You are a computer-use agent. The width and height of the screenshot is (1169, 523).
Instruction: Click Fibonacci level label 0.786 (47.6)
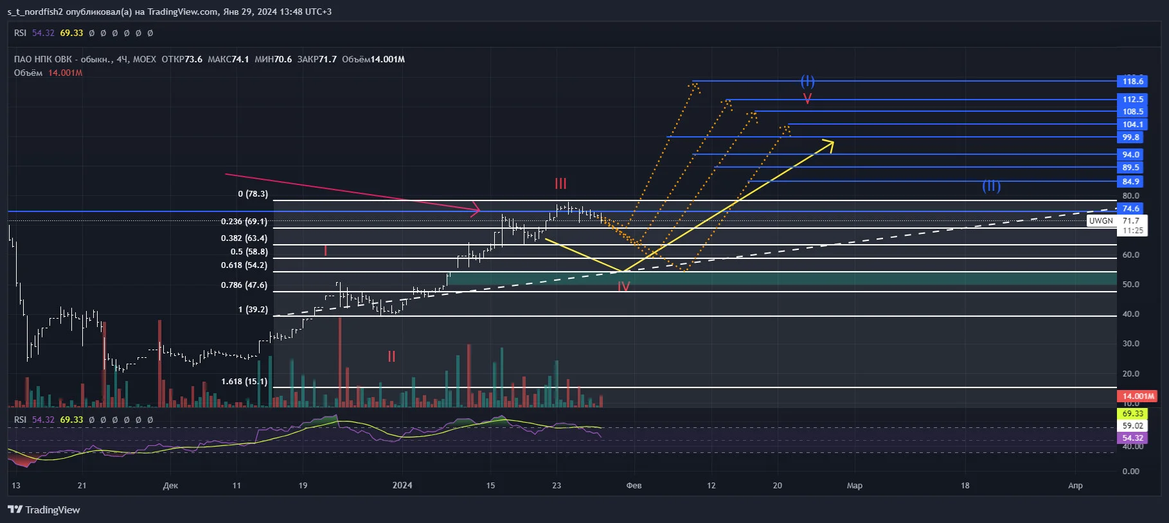point(244,285)
